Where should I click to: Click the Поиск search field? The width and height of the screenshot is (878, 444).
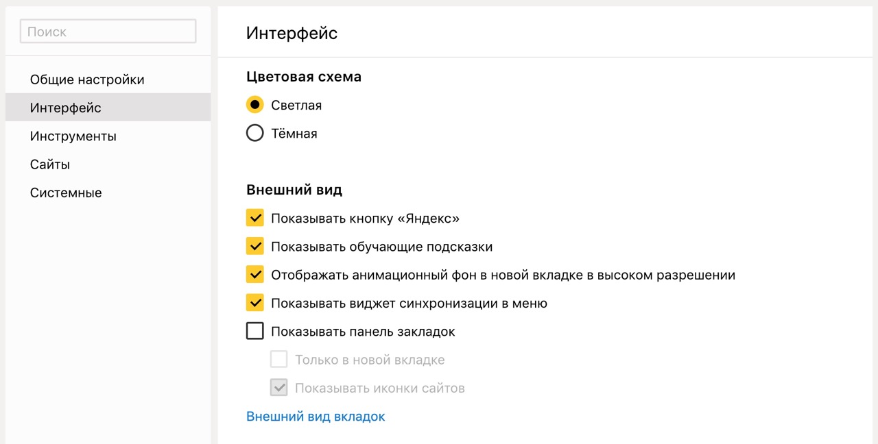108,32
